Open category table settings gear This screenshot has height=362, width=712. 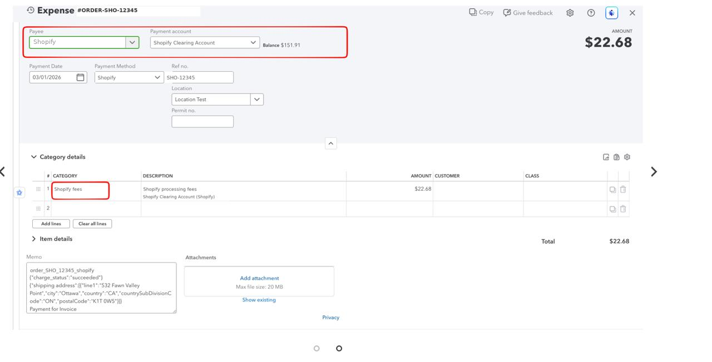coord(627,157)
